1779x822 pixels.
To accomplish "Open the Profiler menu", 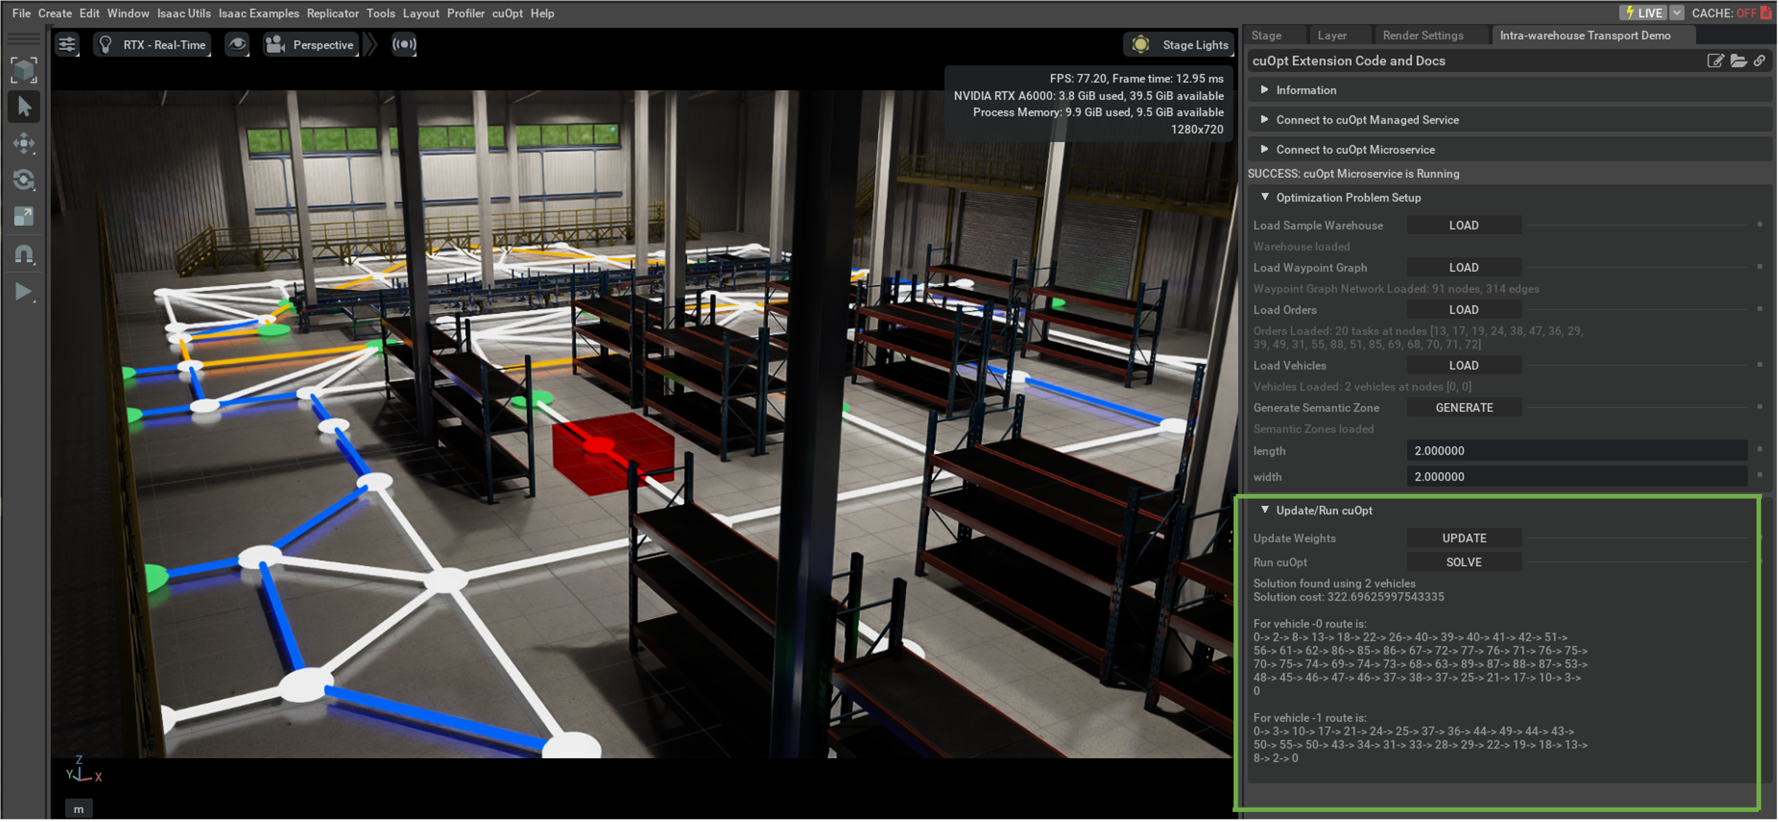I will point(466,13).
